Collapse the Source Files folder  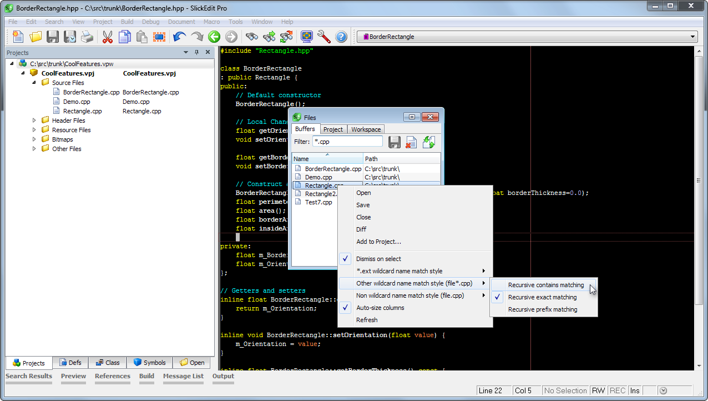pos(34,83)
